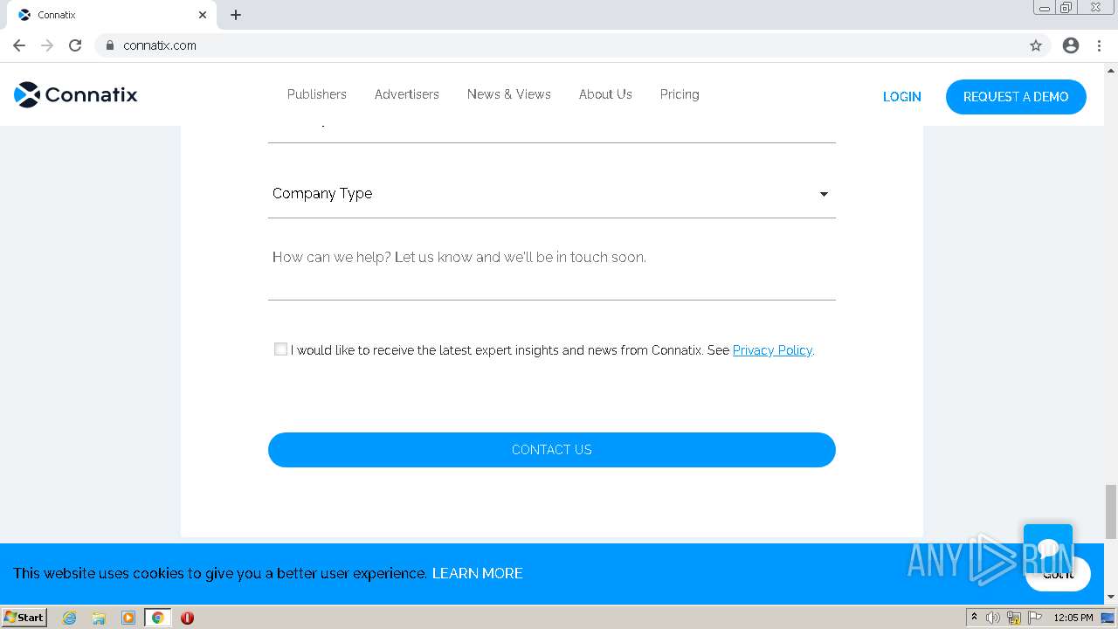This screenshot has height=629, width=1118.
Task: Click the system clock 12:05 PM
Action: click(1073, 618)
